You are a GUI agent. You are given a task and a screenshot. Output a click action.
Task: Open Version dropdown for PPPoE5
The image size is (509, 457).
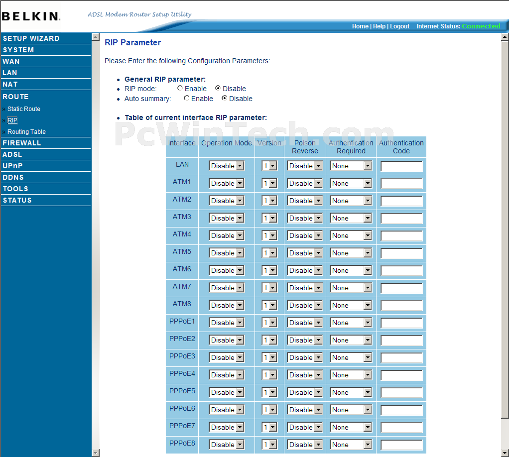(x=269, y=392)
